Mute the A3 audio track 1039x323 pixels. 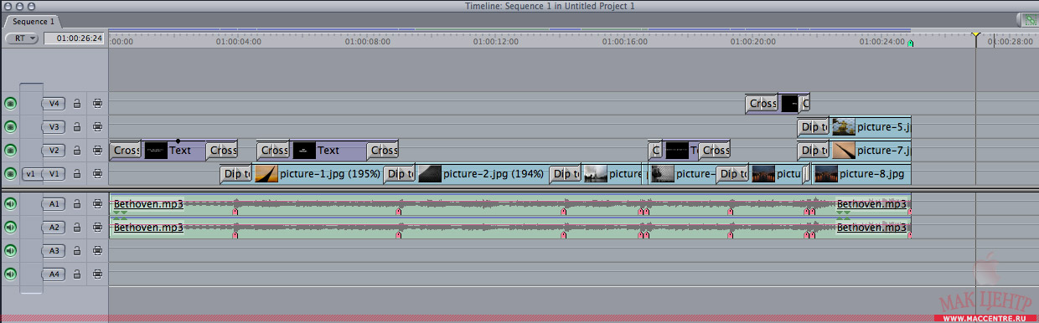(11, 250)
